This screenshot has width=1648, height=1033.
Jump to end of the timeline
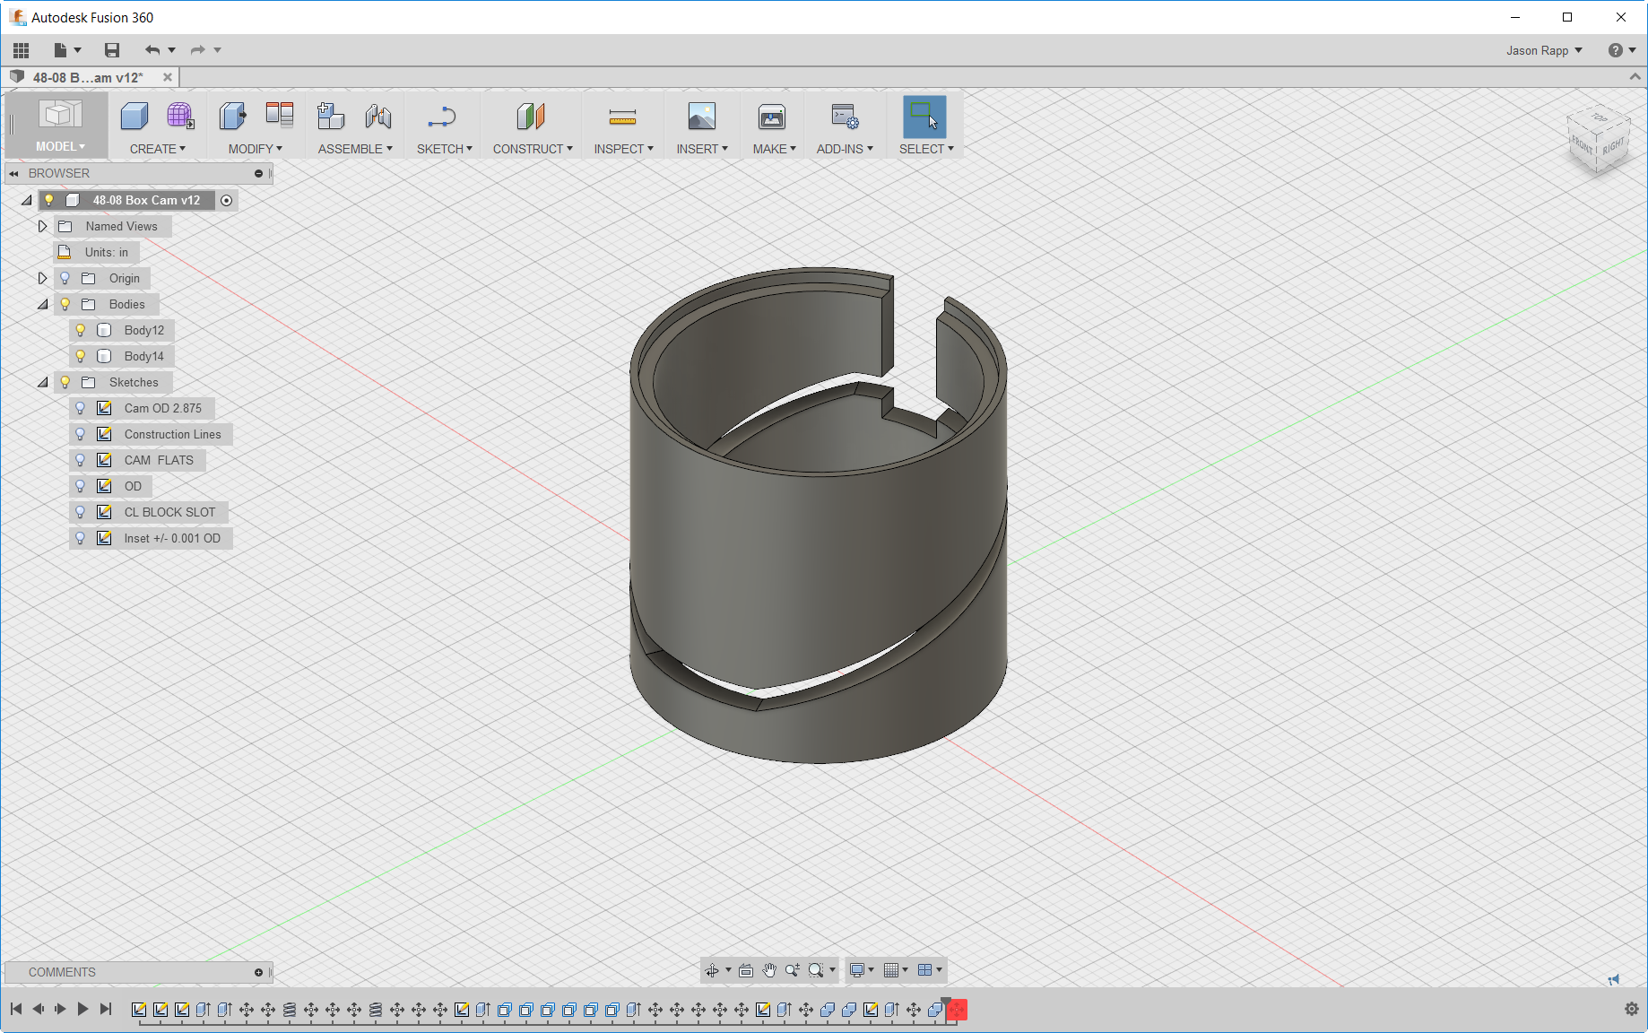click(106, 1009)
